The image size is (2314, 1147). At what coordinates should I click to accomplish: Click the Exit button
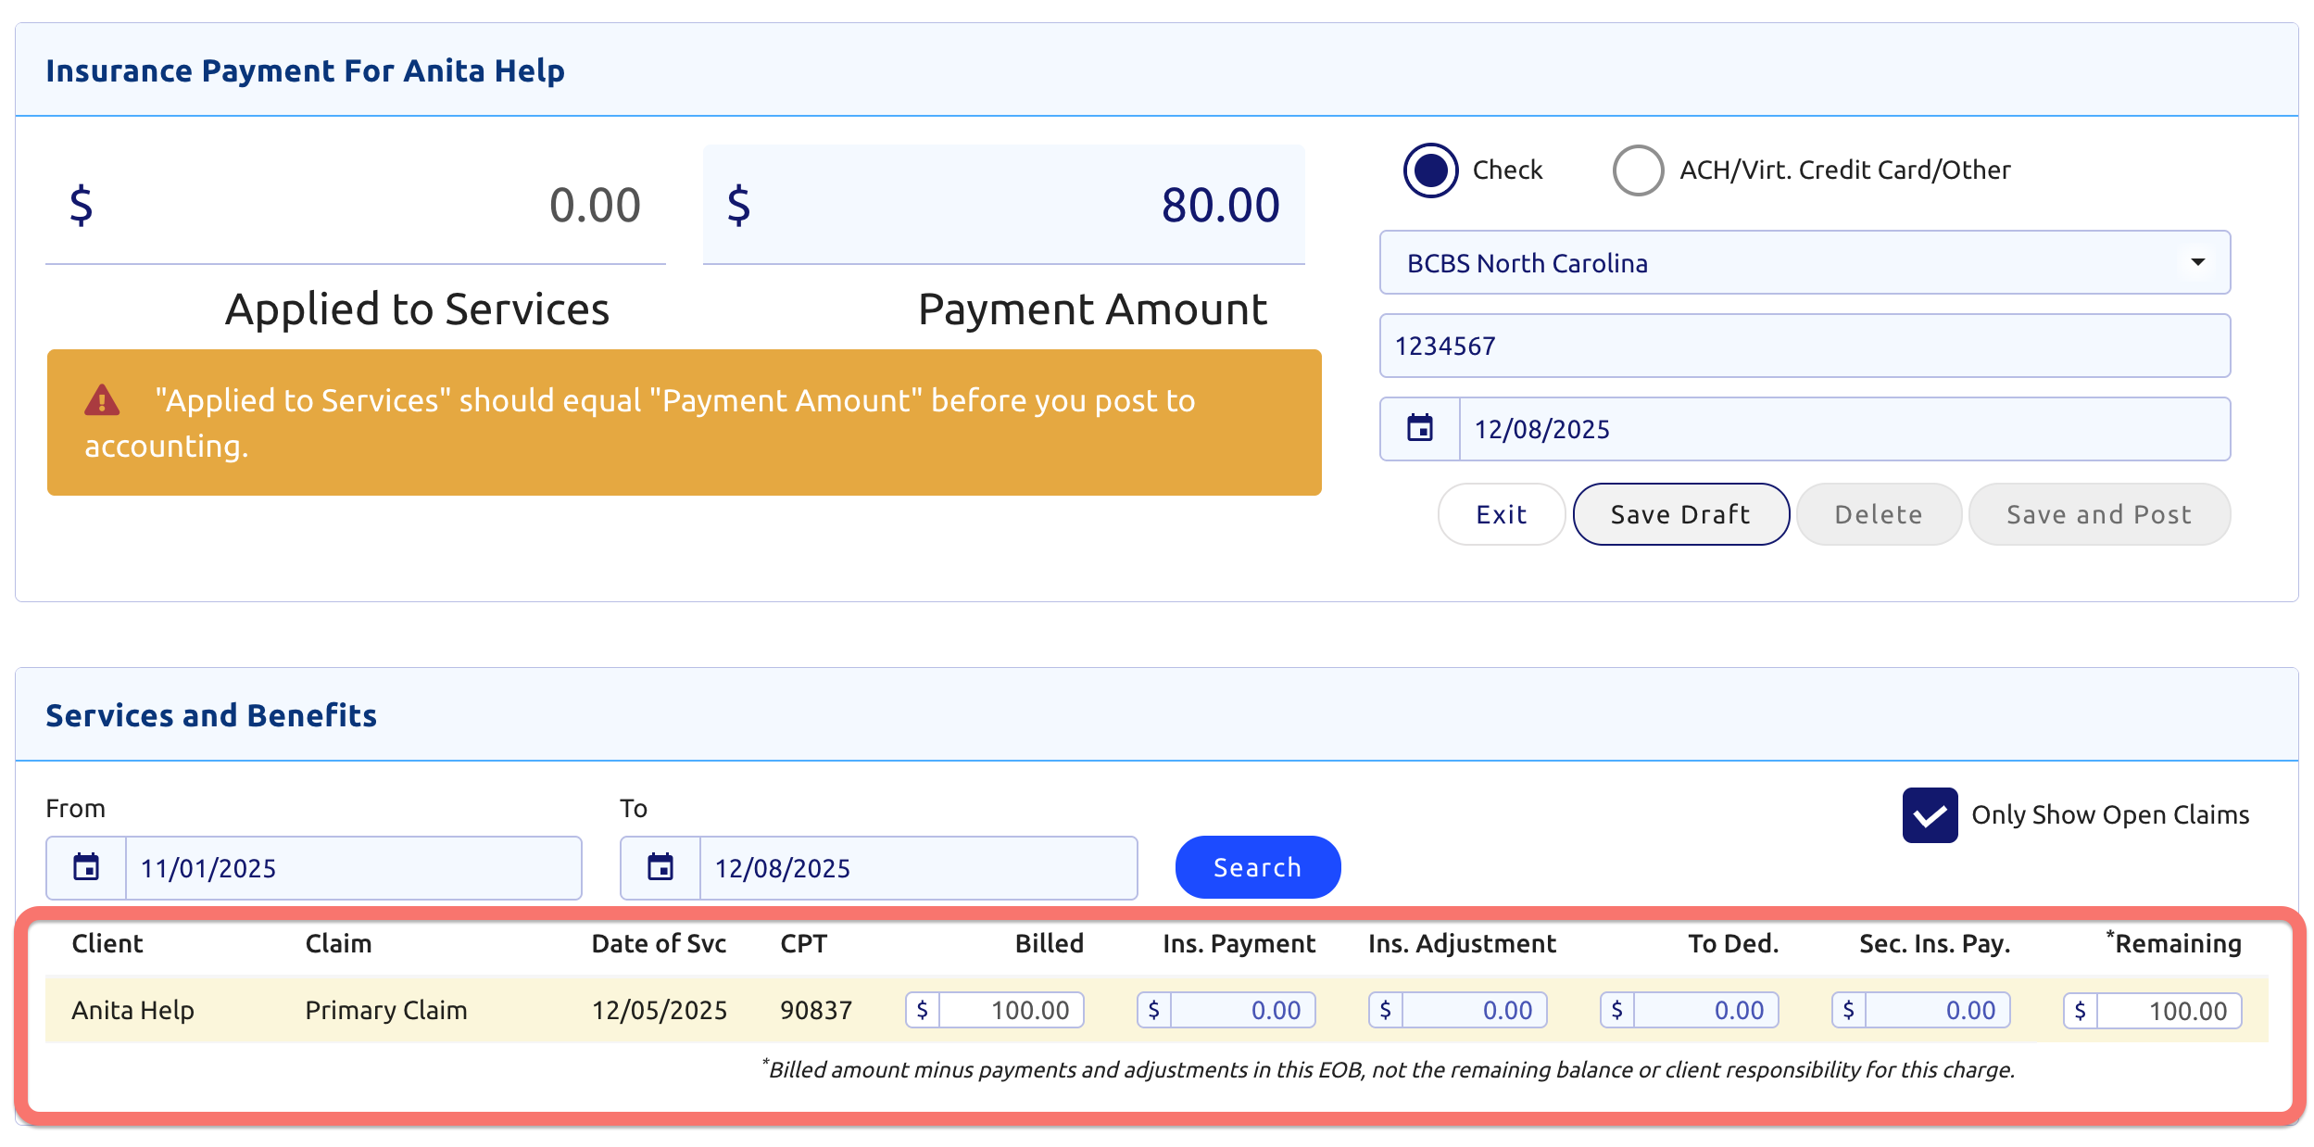1501,514
